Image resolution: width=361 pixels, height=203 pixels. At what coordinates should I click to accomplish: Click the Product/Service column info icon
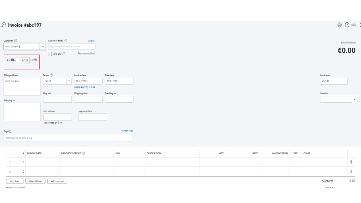83,153
